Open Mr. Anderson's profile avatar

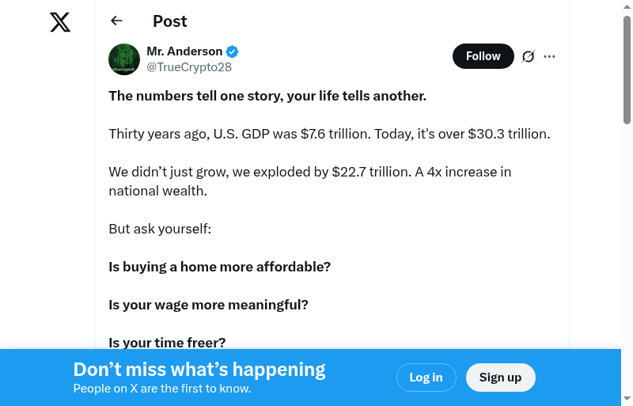click(124, 59)
